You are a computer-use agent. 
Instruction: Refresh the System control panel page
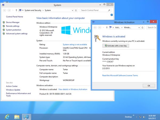pos(76,10)
